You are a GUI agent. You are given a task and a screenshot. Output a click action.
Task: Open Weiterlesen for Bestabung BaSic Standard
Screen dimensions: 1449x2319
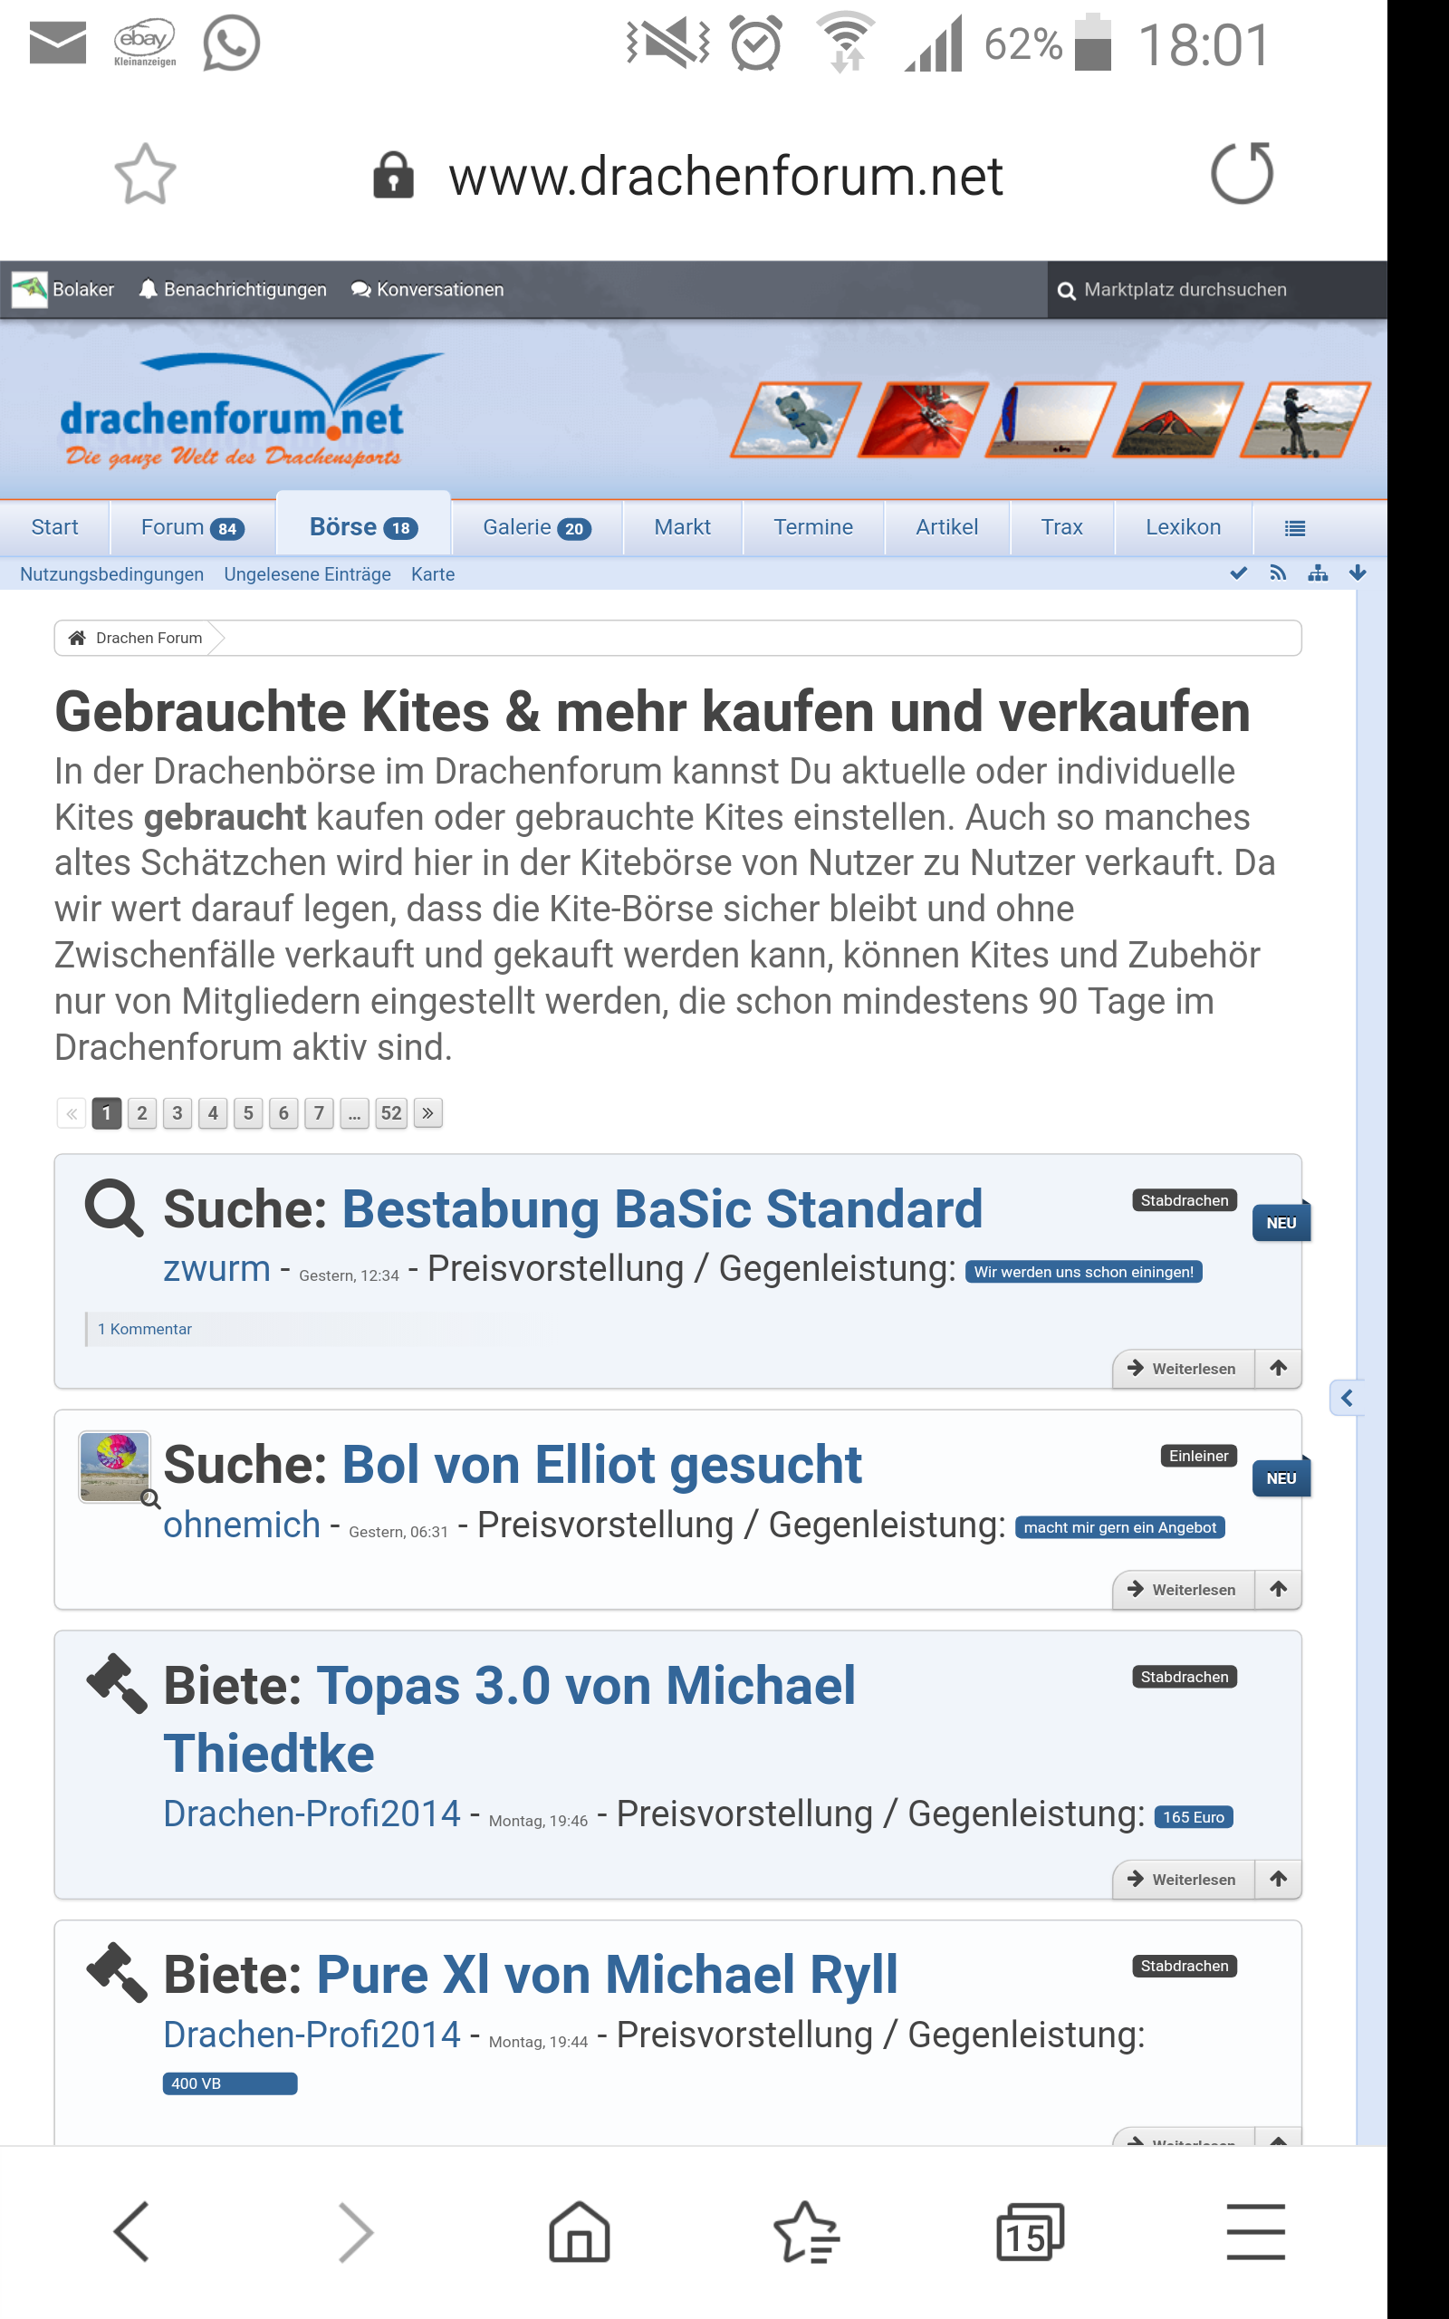1184,1369
